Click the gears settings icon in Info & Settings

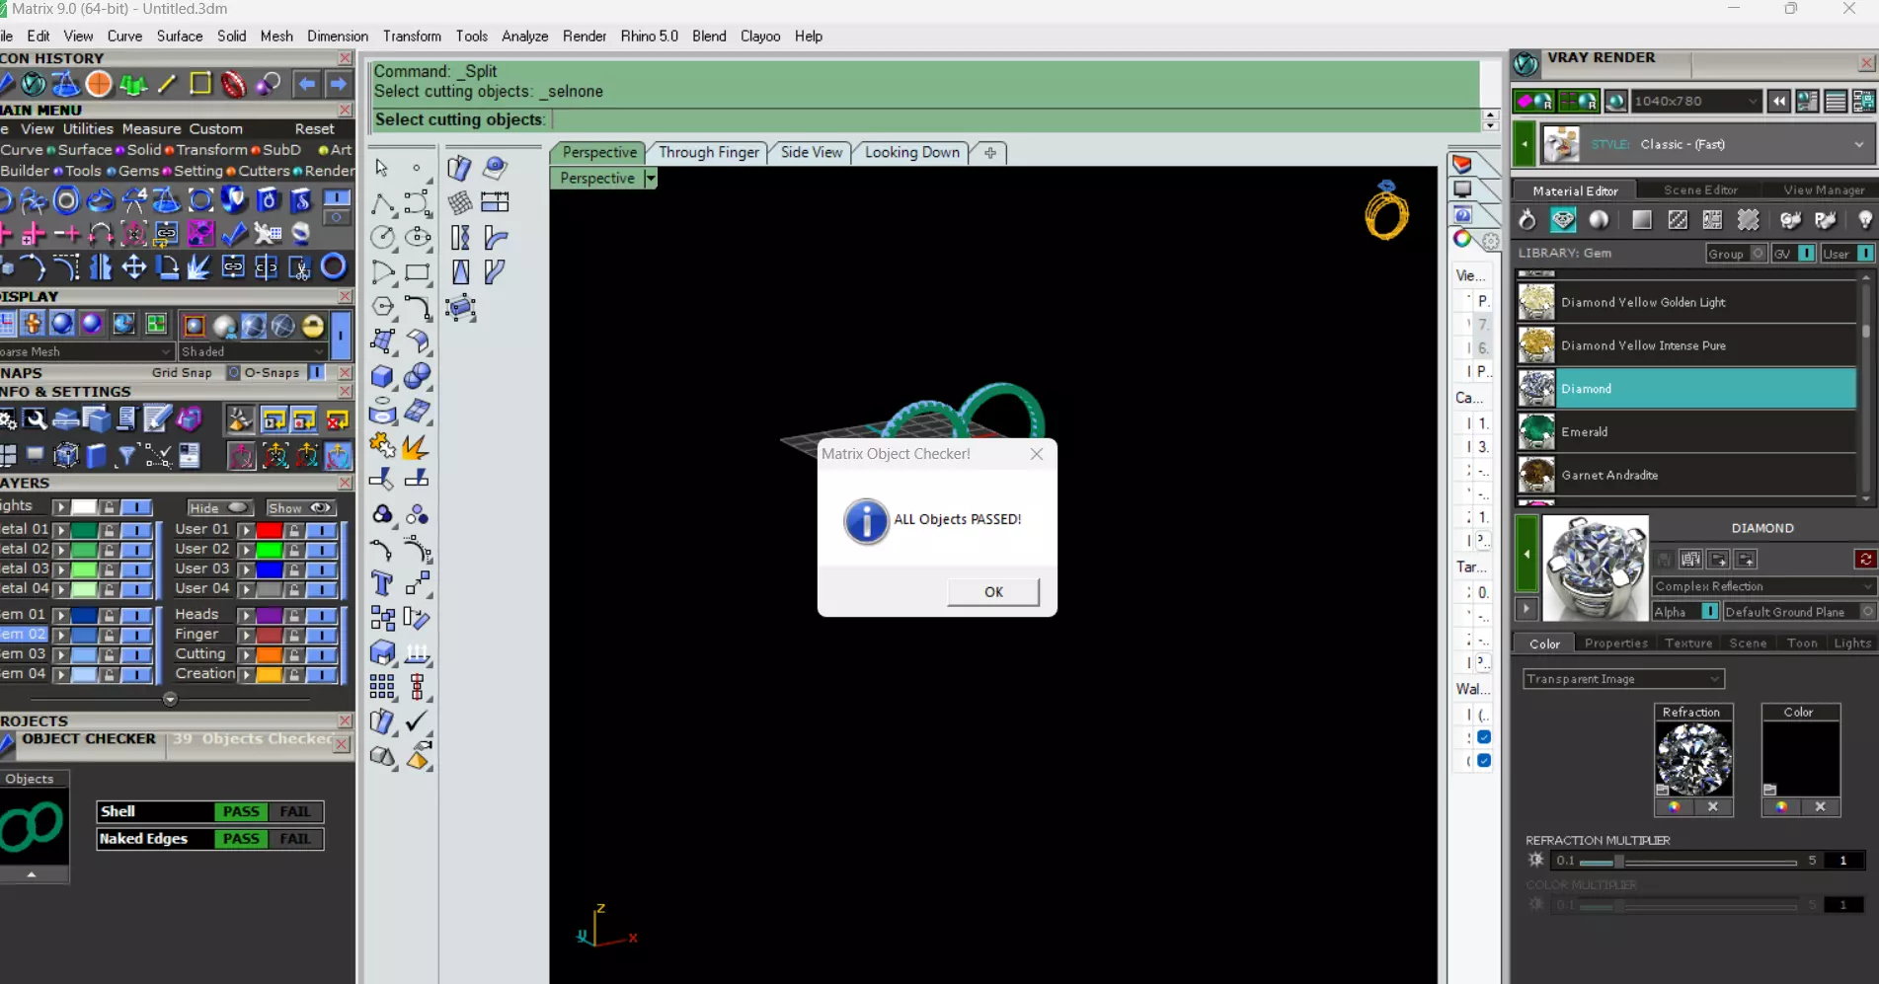tap(8, 419)
